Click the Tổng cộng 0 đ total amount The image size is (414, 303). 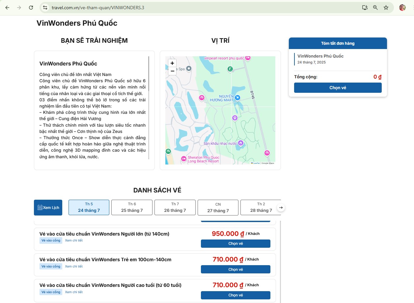click(x=377, y=77)
